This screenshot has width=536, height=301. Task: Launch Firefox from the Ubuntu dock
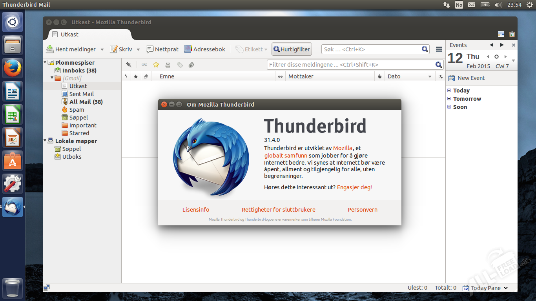(13, 68)
